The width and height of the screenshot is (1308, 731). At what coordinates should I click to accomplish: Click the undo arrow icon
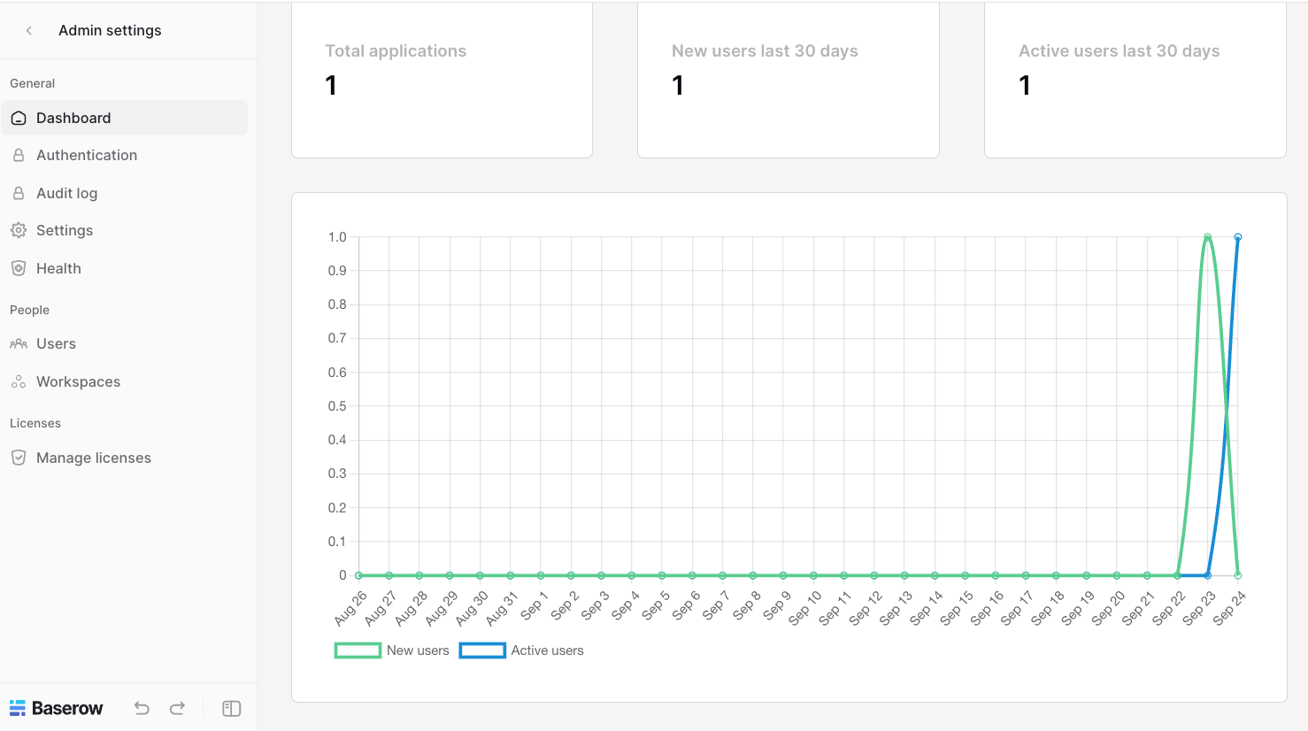(x=142, y=708)
